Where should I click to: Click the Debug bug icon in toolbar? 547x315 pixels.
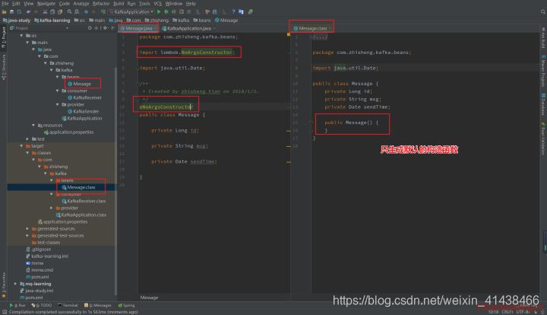click(166, 12)
